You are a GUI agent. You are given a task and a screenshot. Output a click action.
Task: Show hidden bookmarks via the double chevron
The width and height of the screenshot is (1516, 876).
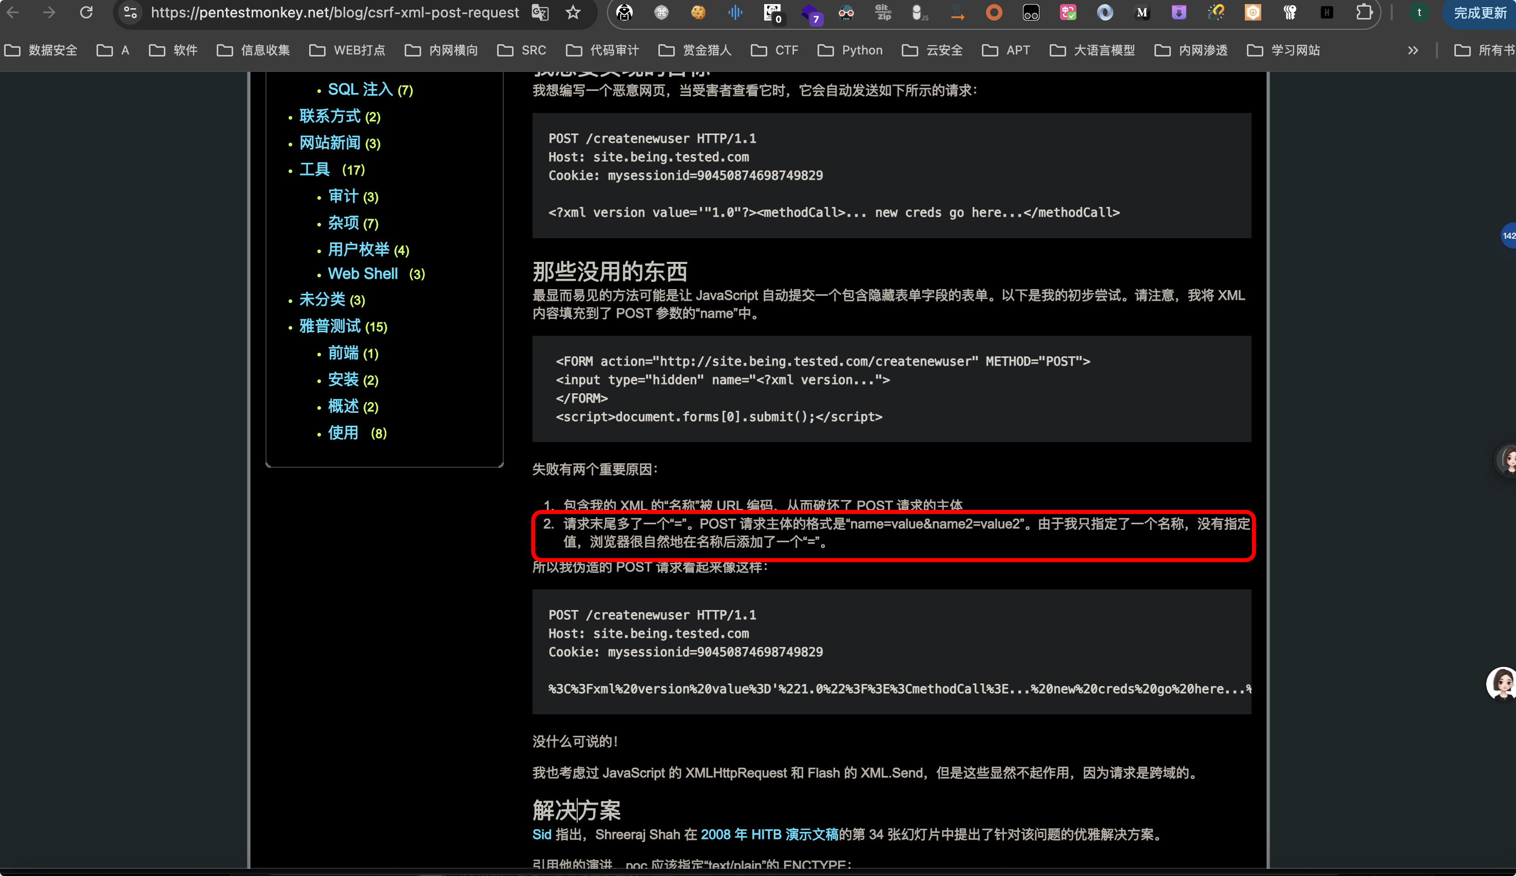coord(1413,50)
